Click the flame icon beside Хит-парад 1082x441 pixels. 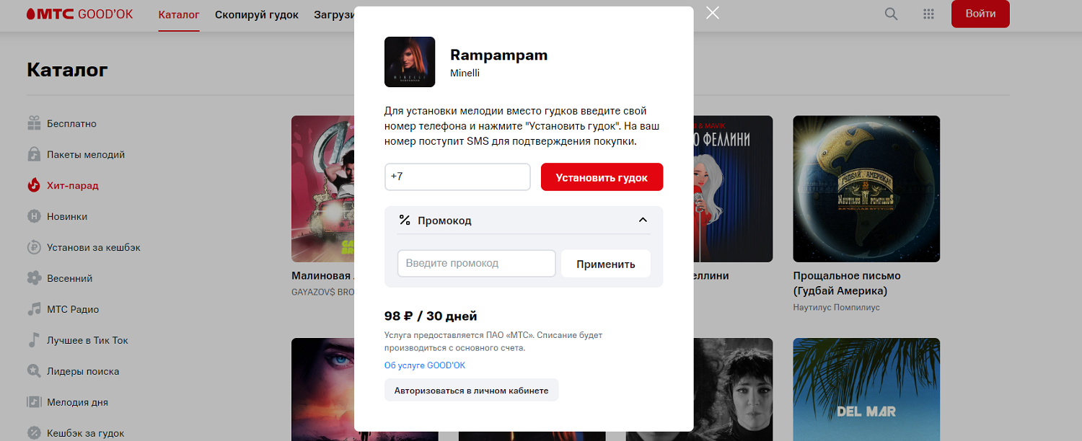[34, 185]
